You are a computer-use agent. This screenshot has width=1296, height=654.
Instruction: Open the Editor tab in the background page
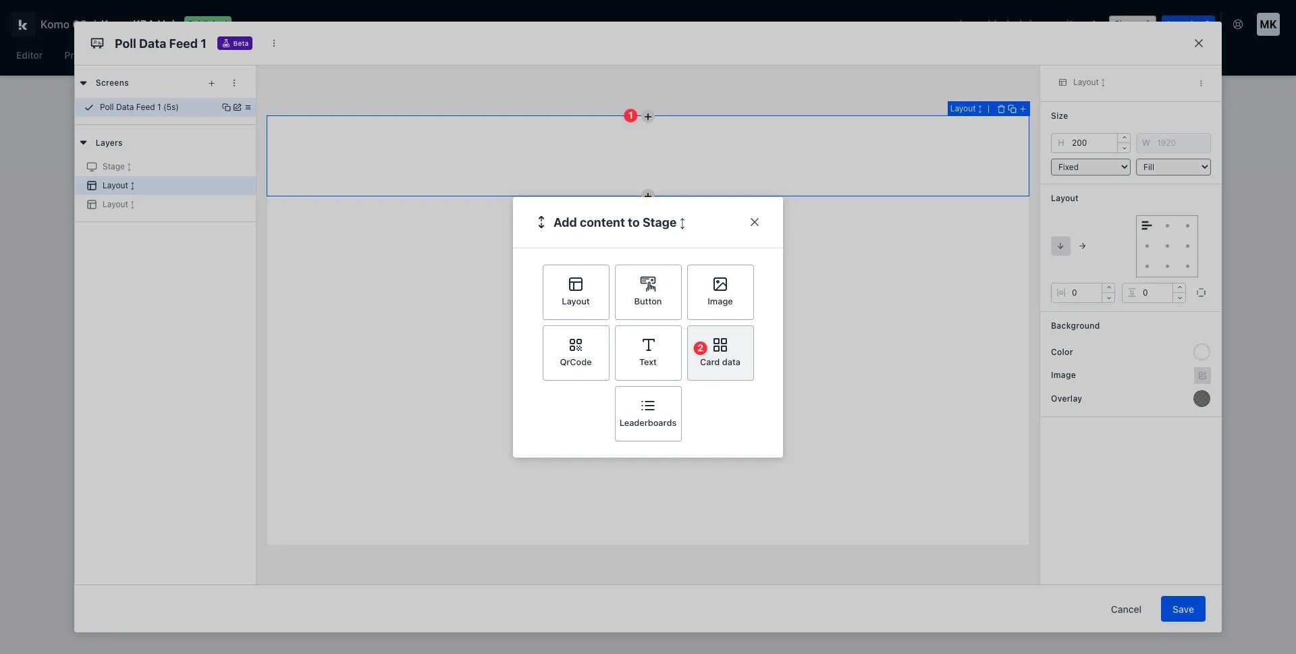[x=30, y=55]
